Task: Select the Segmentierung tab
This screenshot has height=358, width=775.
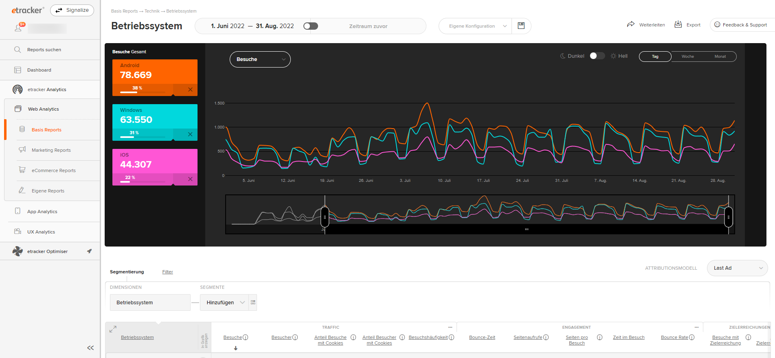Action: click(x=127, y=272)
